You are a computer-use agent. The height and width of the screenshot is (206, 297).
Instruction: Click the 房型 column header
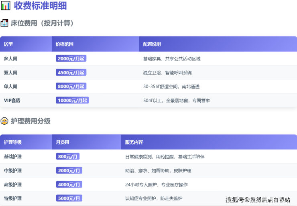[8, 44]
